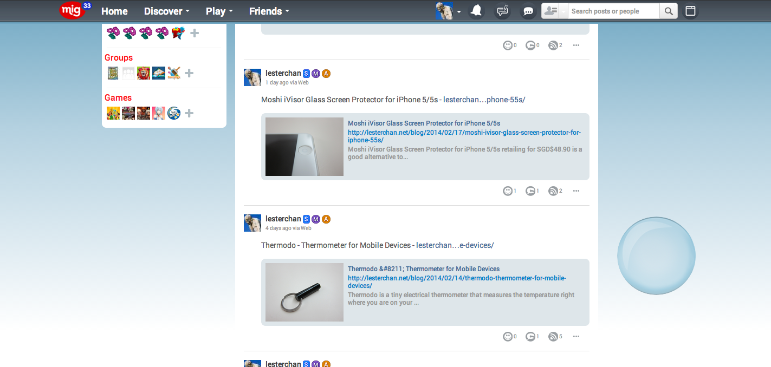
Task: Go to the Home tab
Action: pos(114,11)
